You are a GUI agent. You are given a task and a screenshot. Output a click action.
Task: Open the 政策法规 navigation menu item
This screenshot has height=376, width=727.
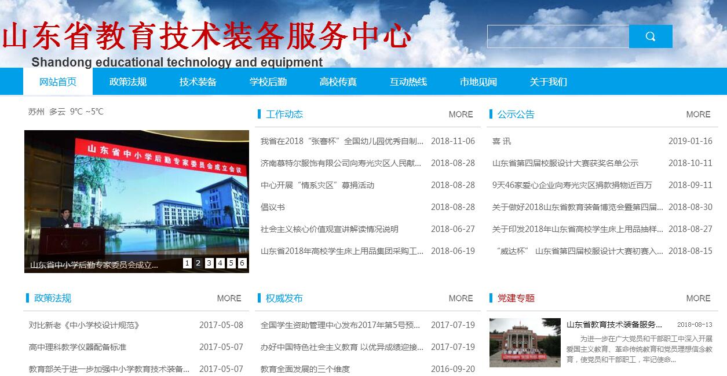point(128,82)
